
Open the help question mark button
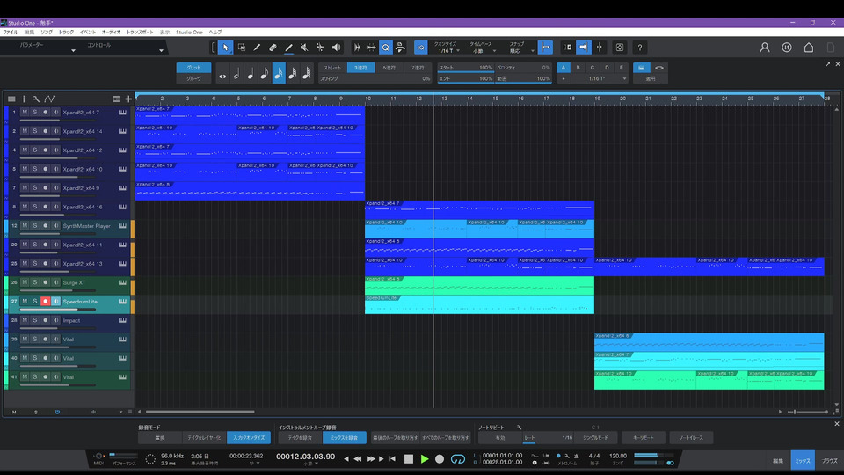coord(640,47)
